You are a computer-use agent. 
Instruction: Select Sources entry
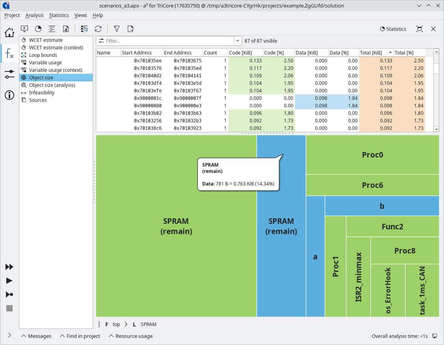56,100
